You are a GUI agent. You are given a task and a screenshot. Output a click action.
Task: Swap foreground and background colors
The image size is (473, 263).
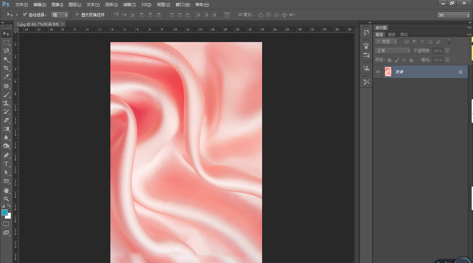point(9,206)
